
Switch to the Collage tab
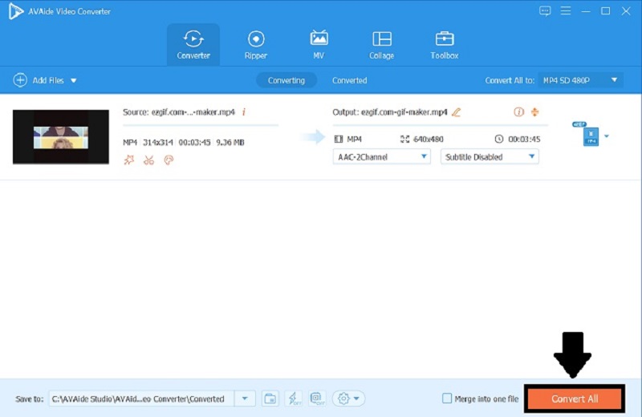click(x=382, y=45)
